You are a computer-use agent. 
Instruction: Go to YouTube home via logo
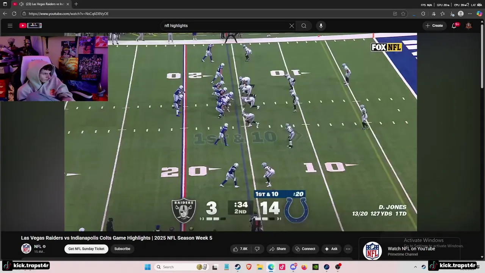[x=31, y=25]
